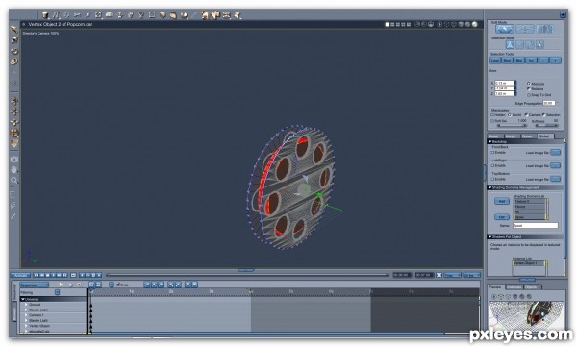The height and width of the screenshot is (347, 577).
Task: Collapse the Shading Domains Management section
Action: [490, 187]
